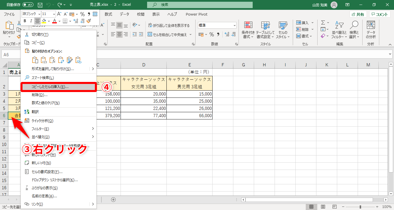Open the ファイル tab
The image size is (394, 210).
tap(9, 14)
